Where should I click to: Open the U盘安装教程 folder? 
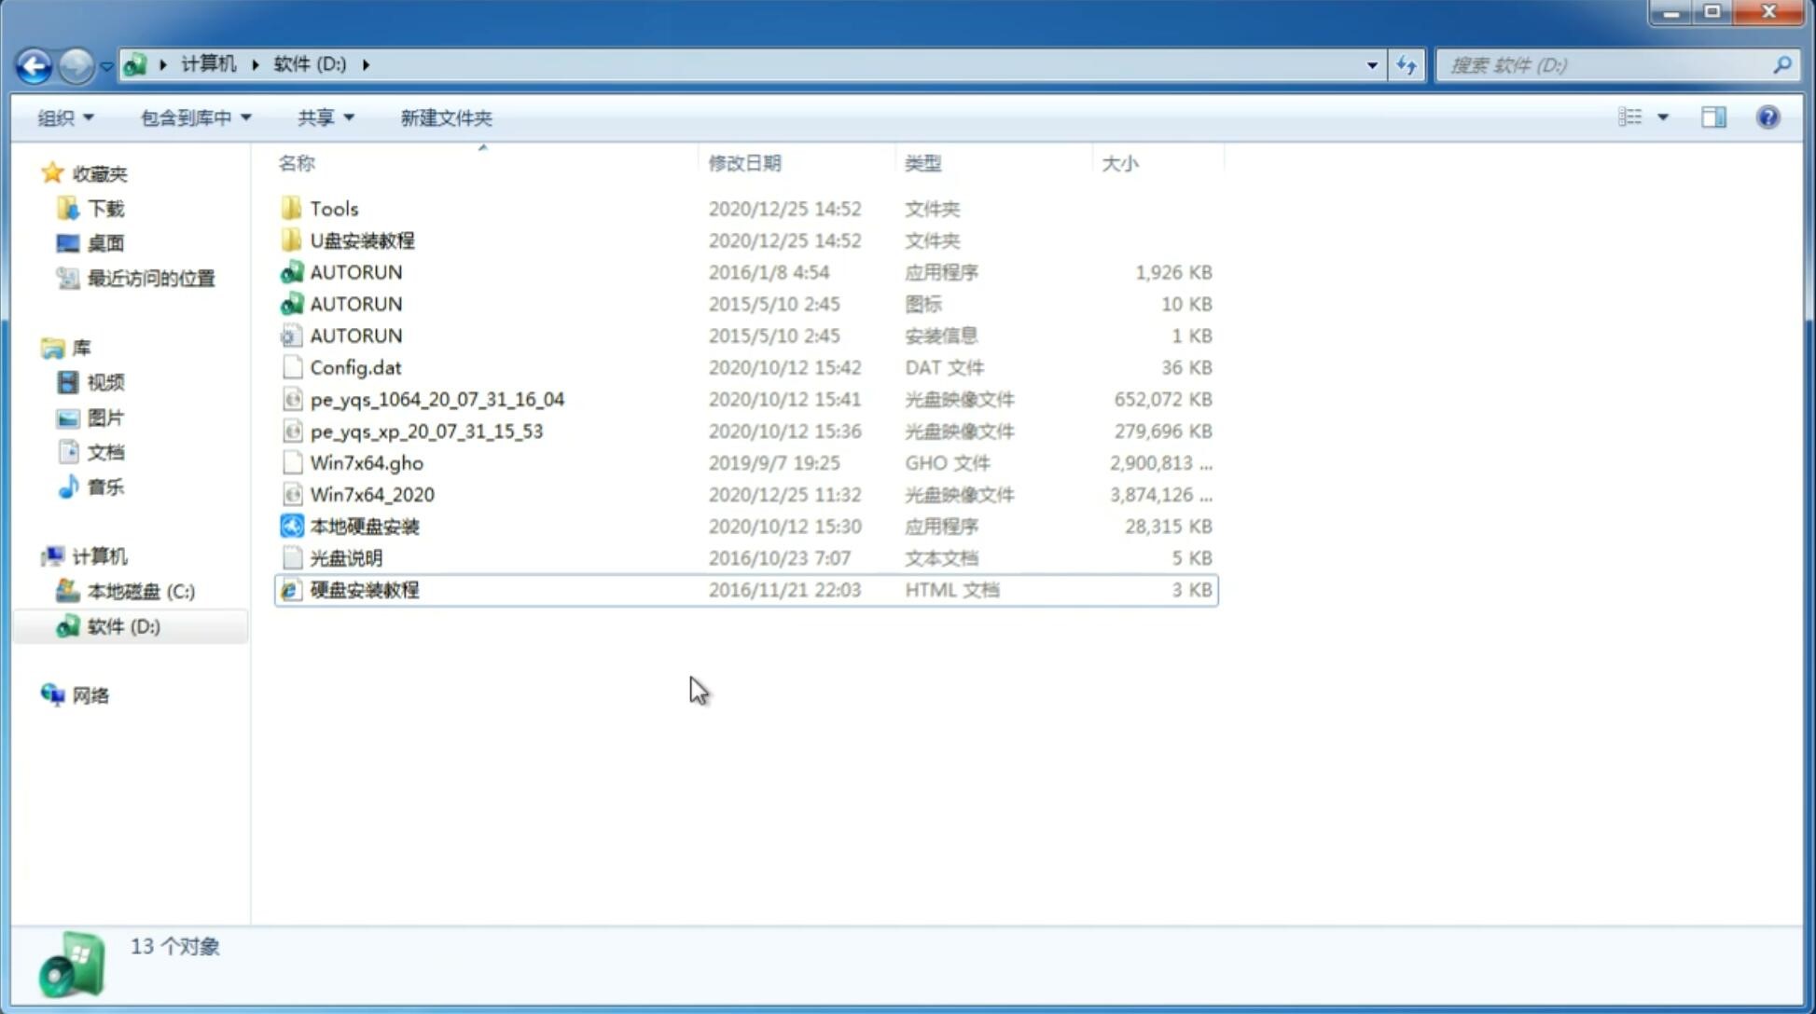(x=363, y=240)
